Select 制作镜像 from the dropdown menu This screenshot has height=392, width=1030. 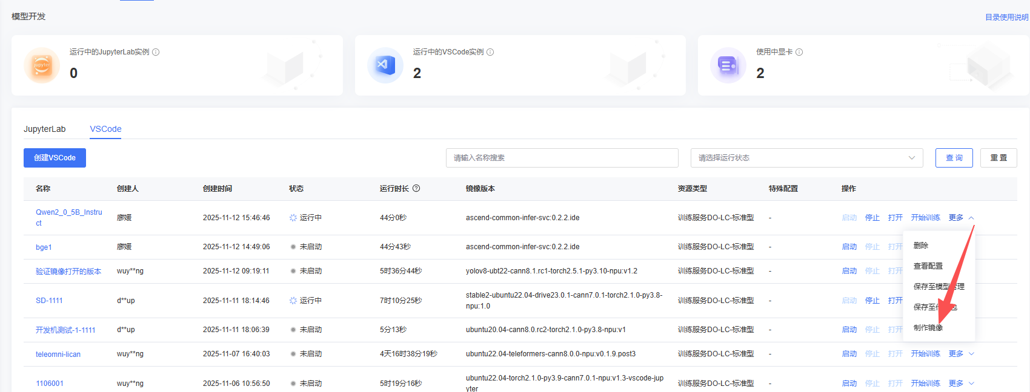tap(928, 328)
